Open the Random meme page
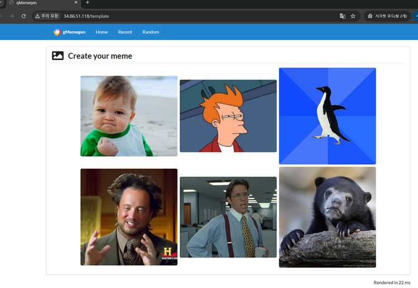 tap(151, 32)
